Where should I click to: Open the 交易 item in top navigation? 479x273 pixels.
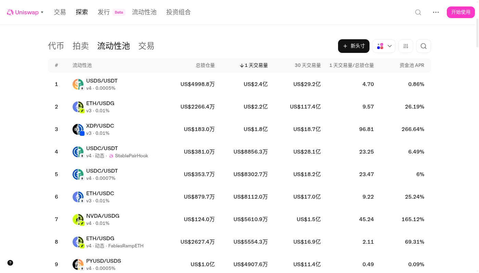click(x=60, y=12)
